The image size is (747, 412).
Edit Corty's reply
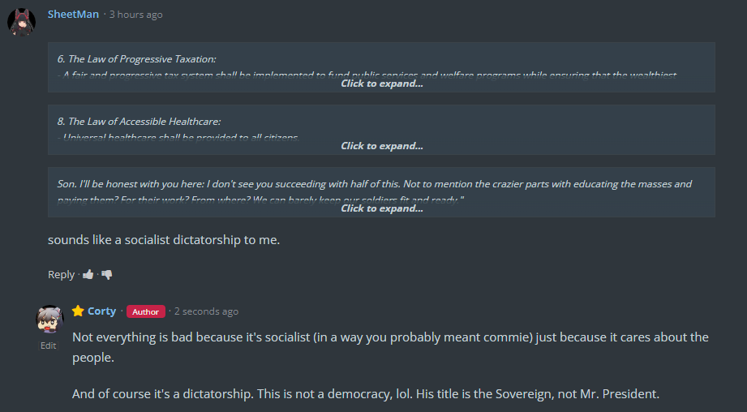pyautogui.click(x=49, y=345)
